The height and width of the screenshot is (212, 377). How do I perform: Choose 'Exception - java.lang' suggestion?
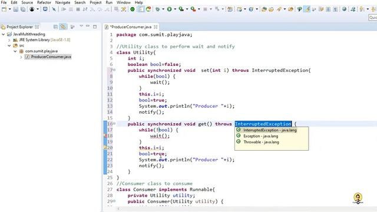point(260,136)
